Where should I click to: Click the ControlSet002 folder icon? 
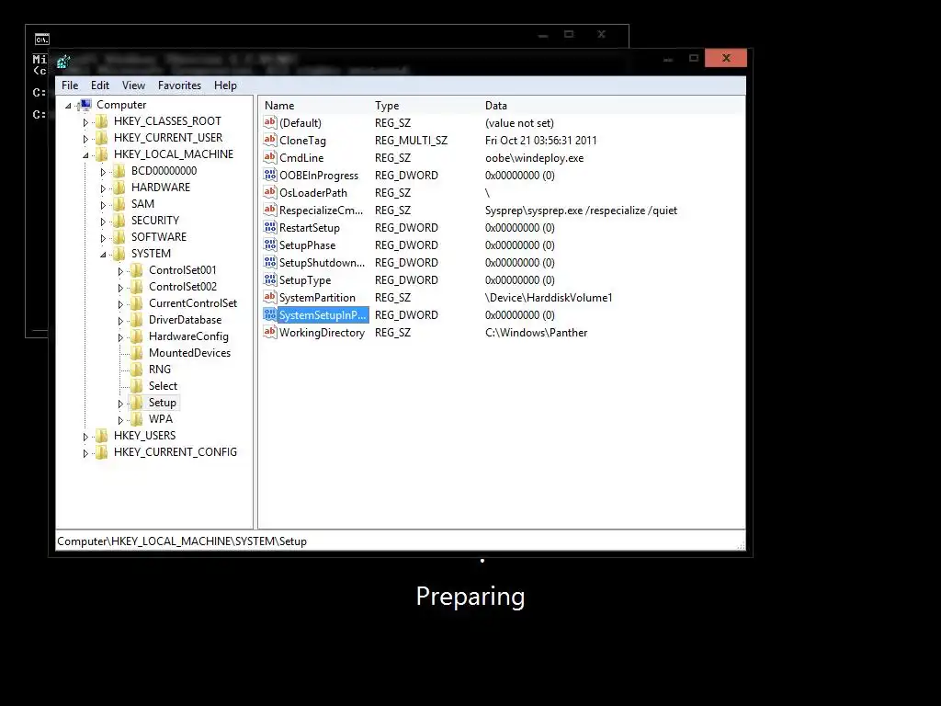pos(137,287)
